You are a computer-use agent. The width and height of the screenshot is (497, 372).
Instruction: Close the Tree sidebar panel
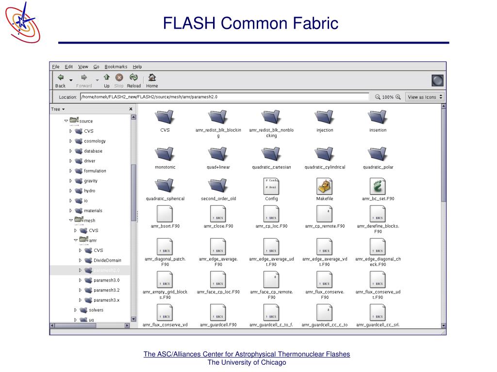(x=131, y=109)
